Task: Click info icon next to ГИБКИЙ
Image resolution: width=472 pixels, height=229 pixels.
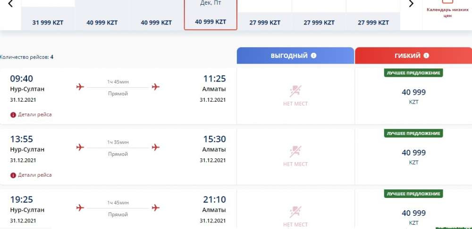Action: tap(426, 56)
